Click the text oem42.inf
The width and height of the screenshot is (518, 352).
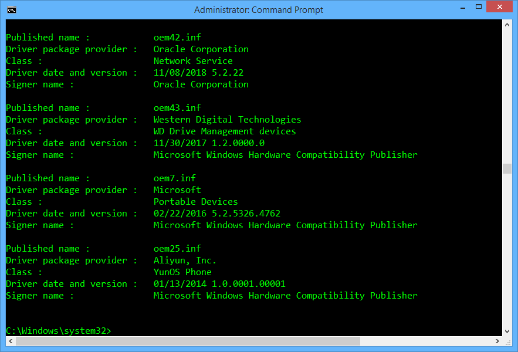(177, 38)
